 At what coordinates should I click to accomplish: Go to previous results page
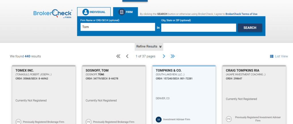127,56
